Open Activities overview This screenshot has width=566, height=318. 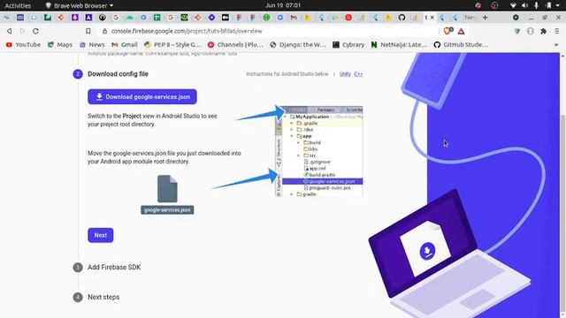coord(18,5)
